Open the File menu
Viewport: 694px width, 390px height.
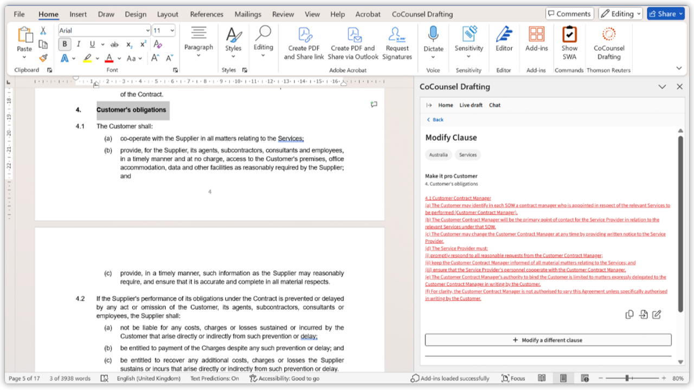(19, 14)
